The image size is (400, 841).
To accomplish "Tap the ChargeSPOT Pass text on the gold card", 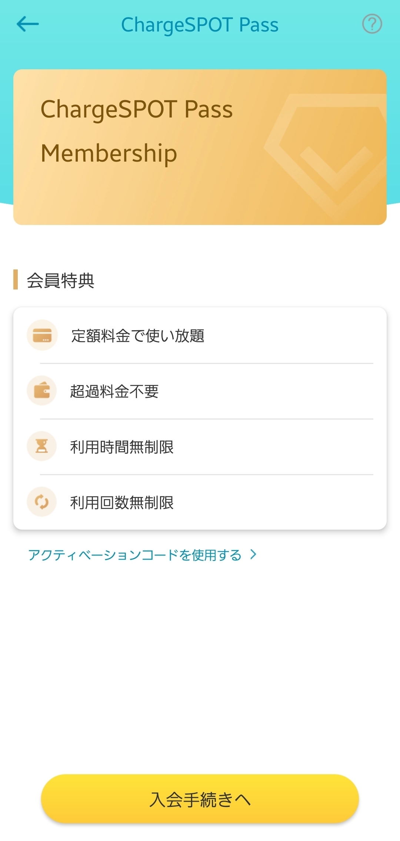I will click(x=137, y=110).
